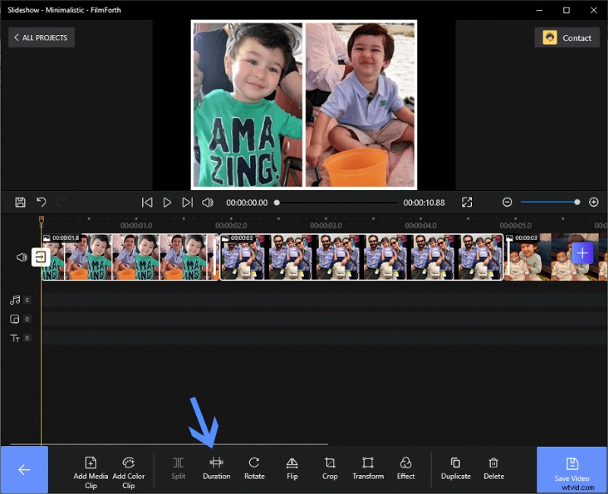
Task: Click Save Video
Action: pos(571,469)
